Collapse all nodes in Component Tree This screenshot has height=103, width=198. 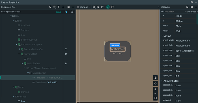coord(63,7)
